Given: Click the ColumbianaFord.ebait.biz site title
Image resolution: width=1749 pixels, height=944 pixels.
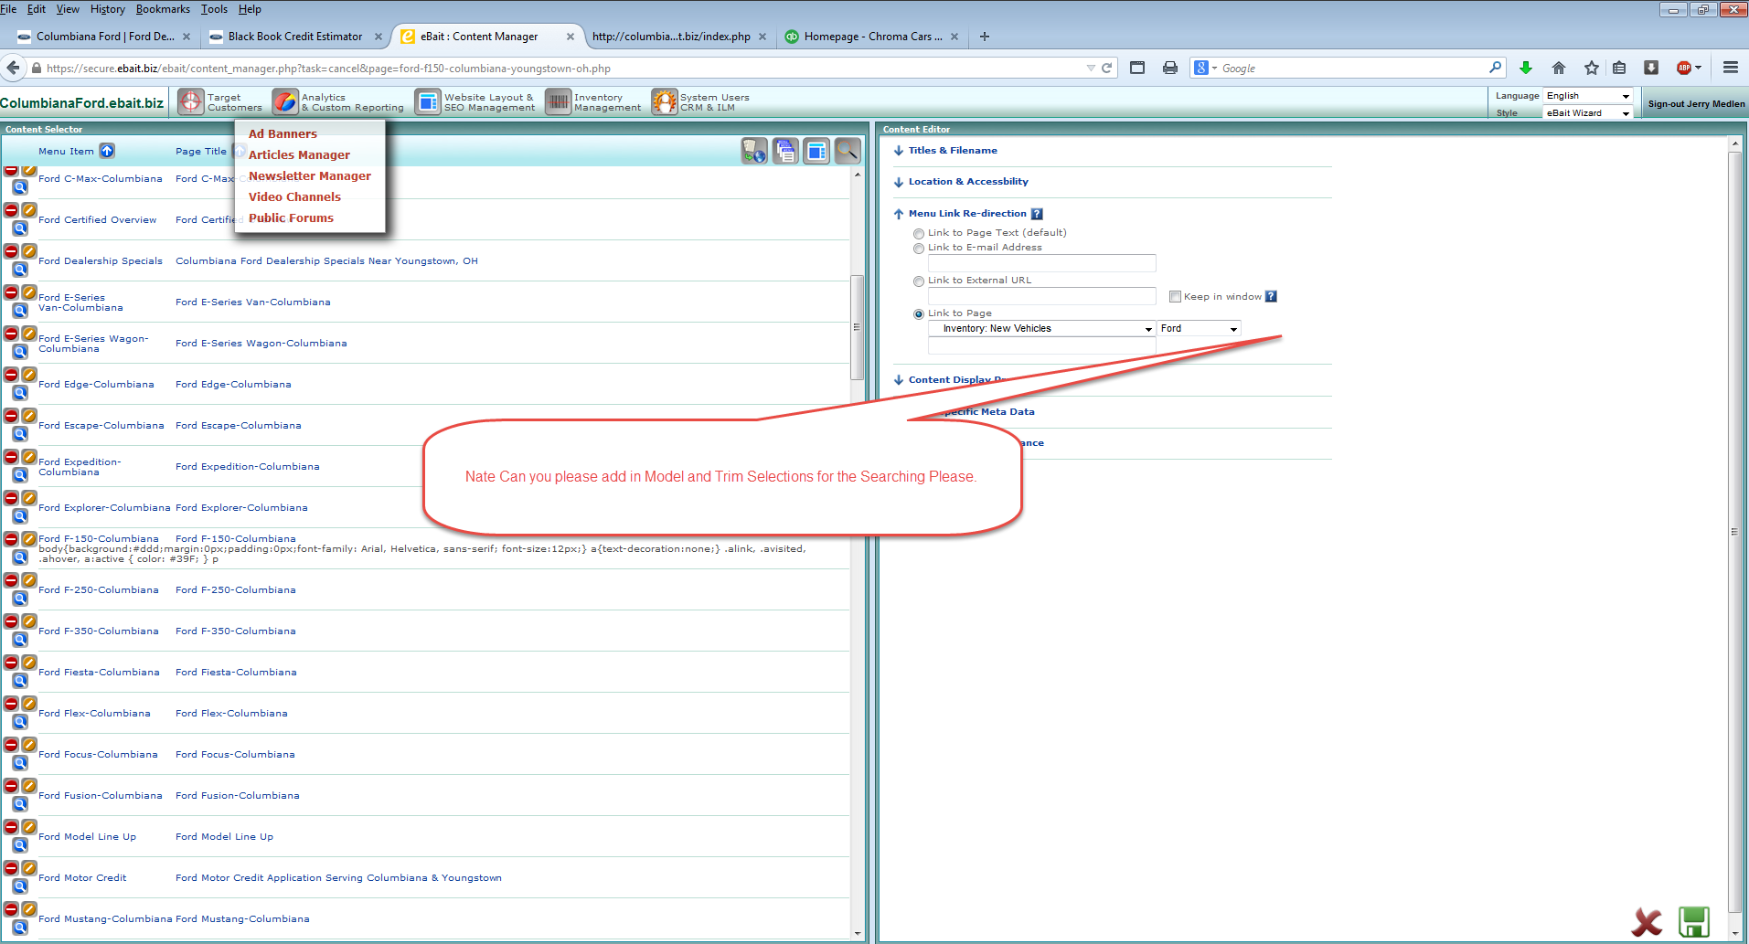Looking at the screenshot, I should [82, 103].
